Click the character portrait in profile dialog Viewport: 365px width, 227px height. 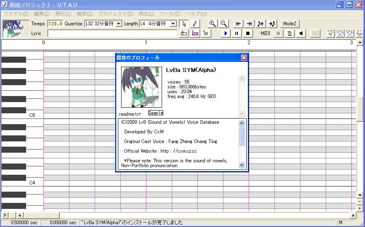click(x=142, y=87)
